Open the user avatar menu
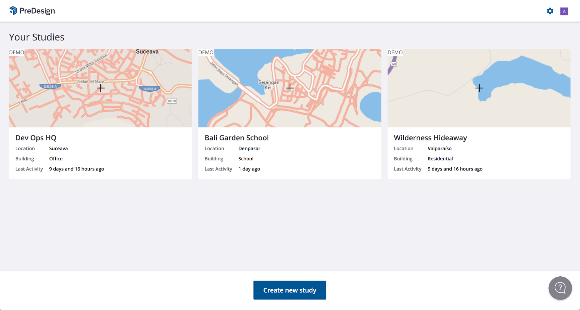Image resolution: width=580 pixels, height=310 pixels. coord(564,11)
